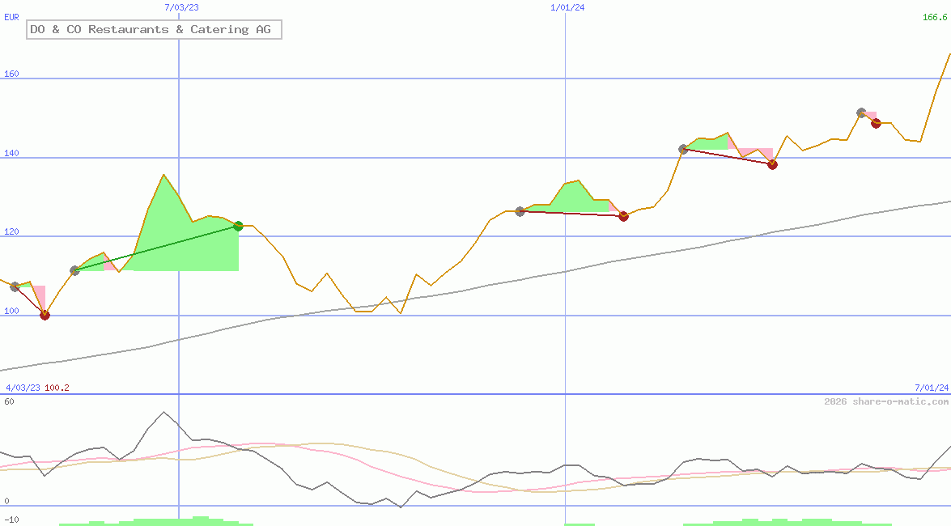Select the gray entry dot above the 140 line

coord(683,149)
